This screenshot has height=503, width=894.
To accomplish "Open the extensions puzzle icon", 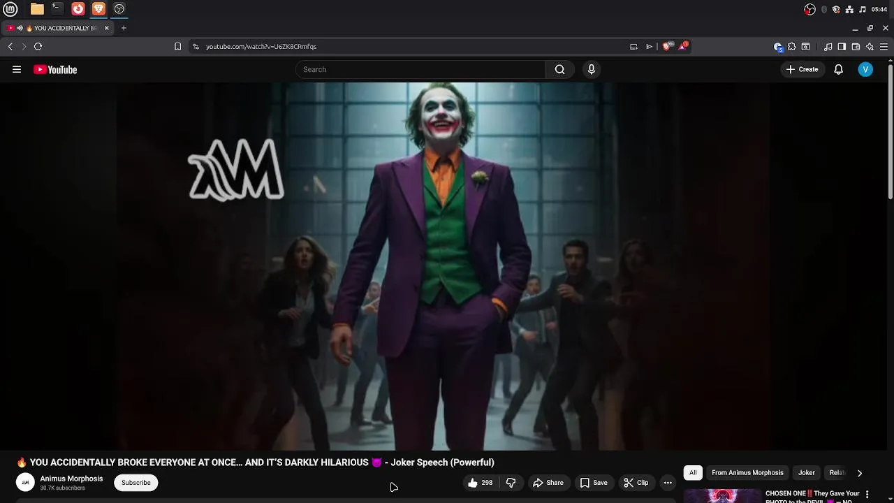I will (791, 47).
